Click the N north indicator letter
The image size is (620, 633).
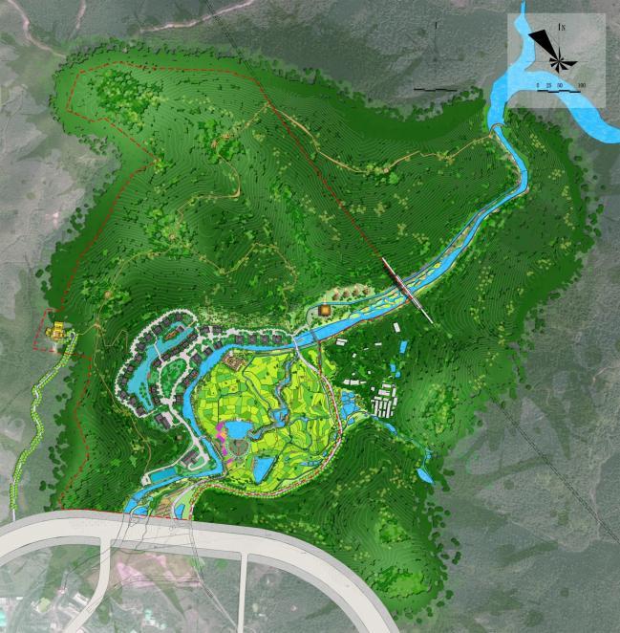coord(563,28)
